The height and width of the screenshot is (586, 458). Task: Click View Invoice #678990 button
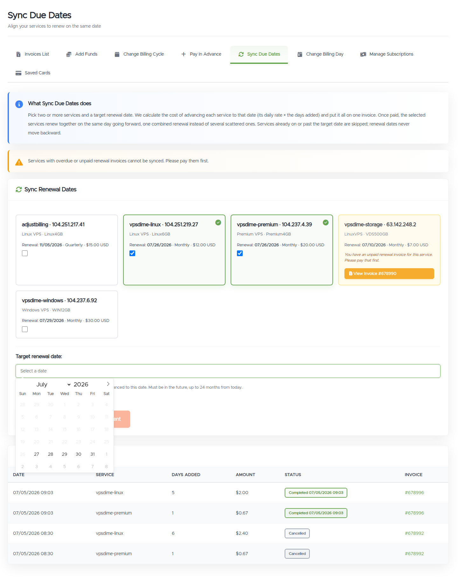389,274
